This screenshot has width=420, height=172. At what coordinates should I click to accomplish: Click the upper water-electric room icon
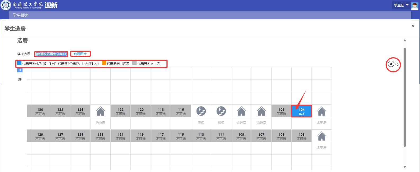point(322,111)
